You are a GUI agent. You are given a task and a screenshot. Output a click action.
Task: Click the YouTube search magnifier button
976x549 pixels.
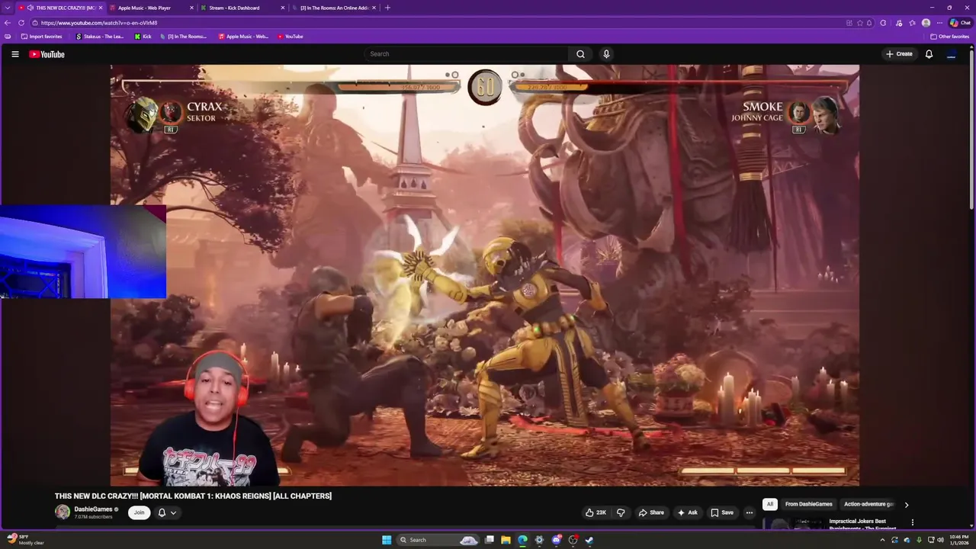(580, 54)
